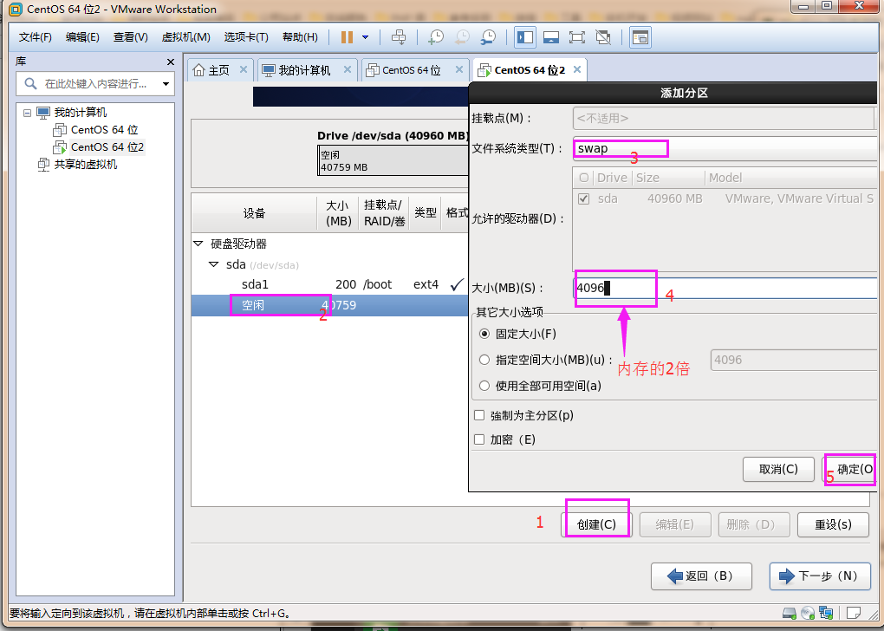Screen dimensions: 884x631
Task: Click the library search magnifier icon
Action: point(30,84)
